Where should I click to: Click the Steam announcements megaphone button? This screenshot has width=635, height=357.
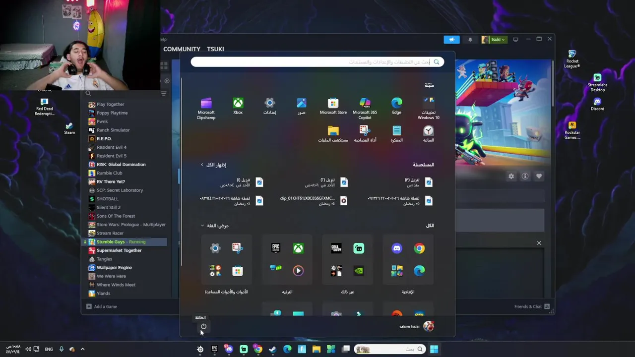coord(452,40)
